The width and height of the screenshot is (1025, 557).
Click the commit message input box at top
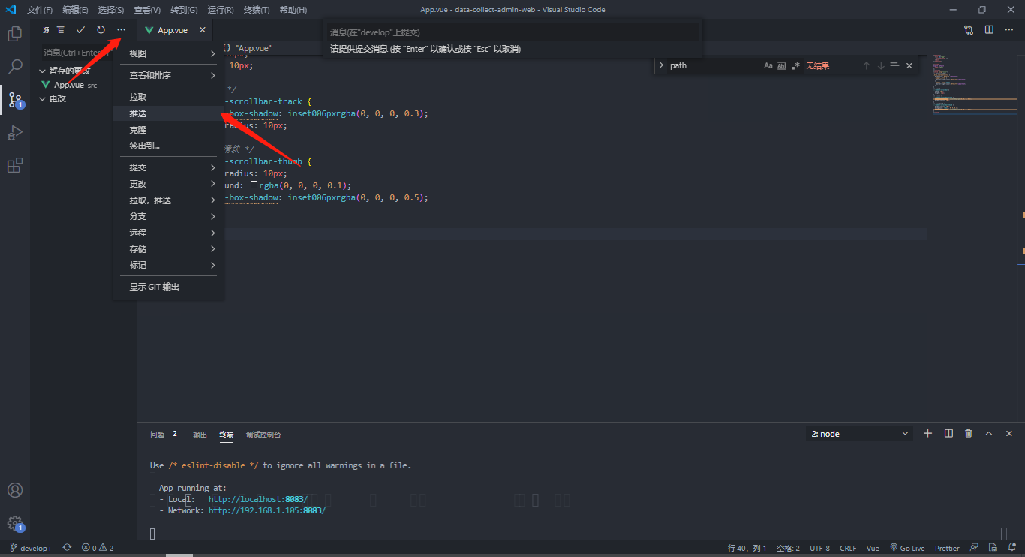[513, 32]
